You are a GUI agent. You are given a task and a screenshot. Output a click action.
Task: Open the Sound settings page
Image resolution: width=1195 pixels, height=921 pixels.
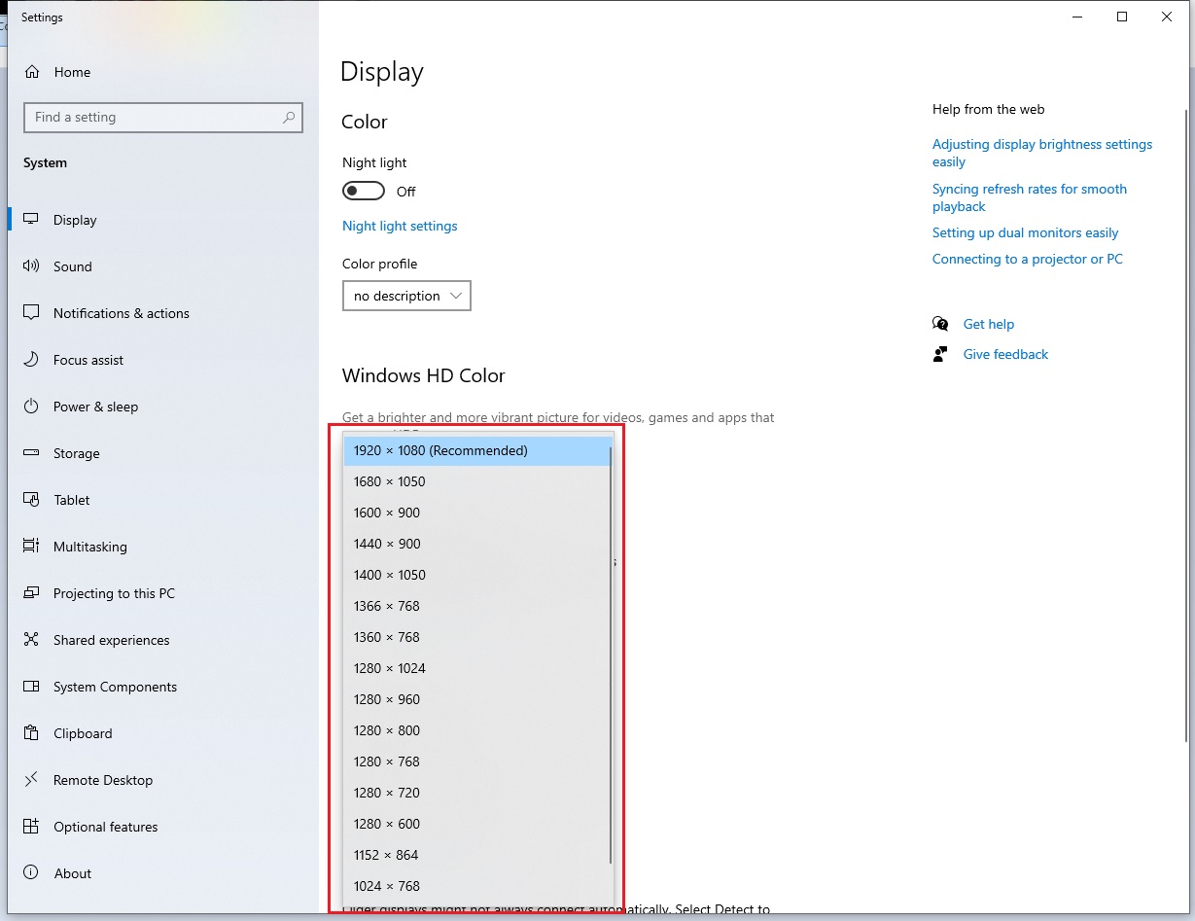coord(163,266)
